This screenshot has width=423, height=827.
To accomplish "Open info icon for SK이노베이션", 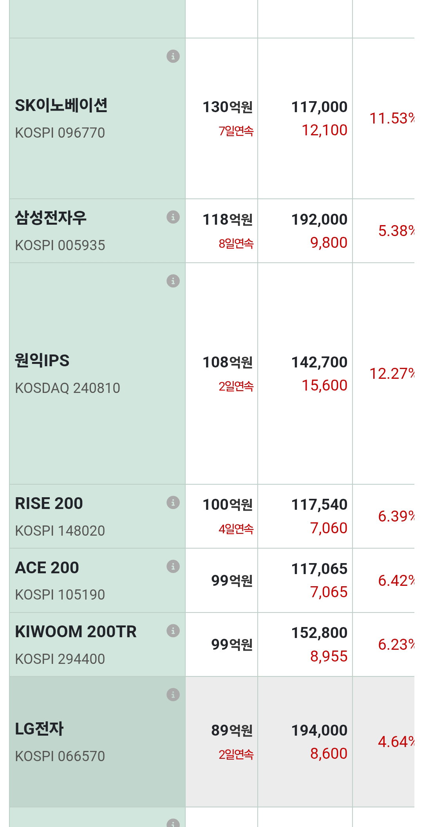I will (173, 56).
